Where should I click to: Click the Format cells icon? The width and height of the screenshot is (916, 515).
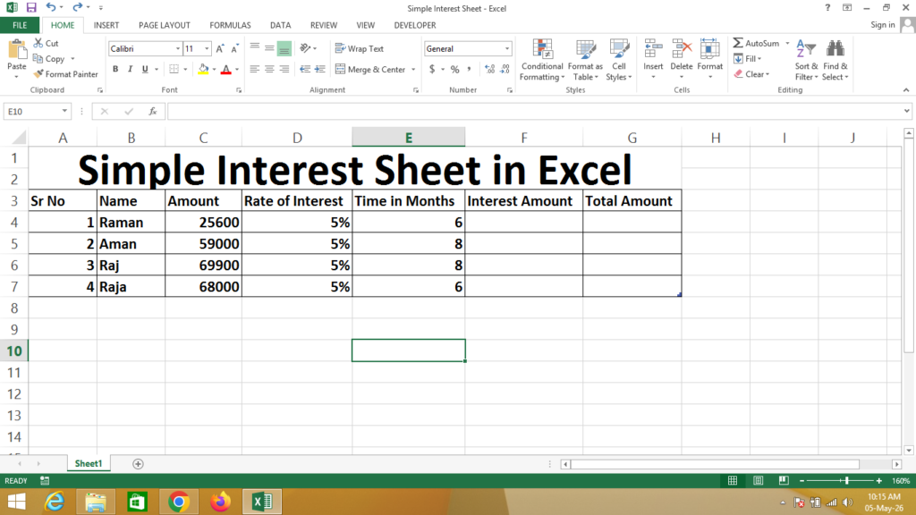[x=709, y=49]
